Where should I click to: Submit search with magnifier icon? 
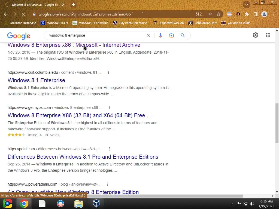183,35
